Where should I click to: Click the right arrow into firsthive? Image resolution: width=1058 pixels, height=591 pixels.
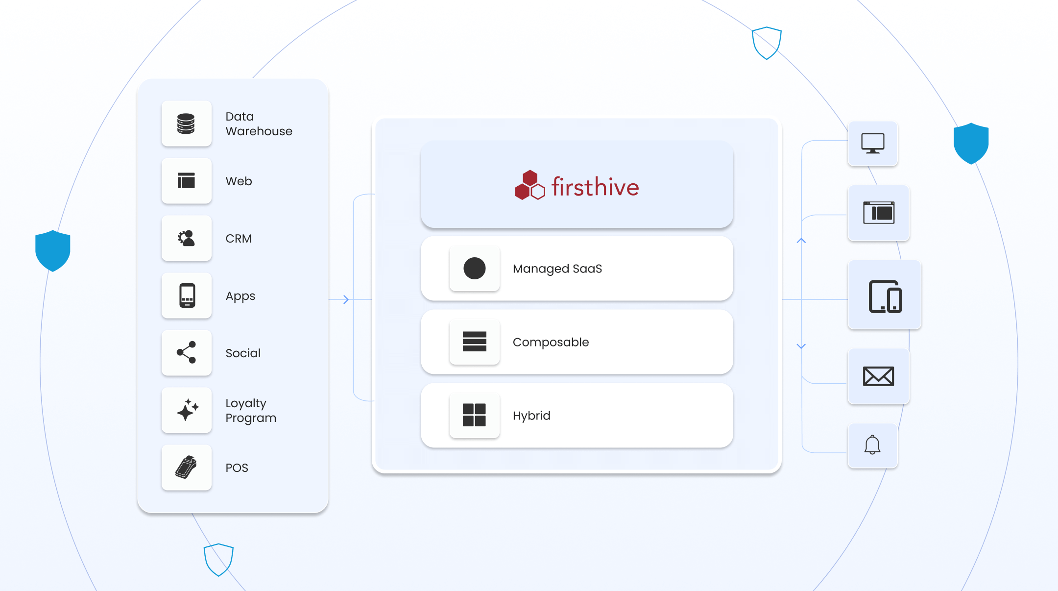(x=346, y=299)
